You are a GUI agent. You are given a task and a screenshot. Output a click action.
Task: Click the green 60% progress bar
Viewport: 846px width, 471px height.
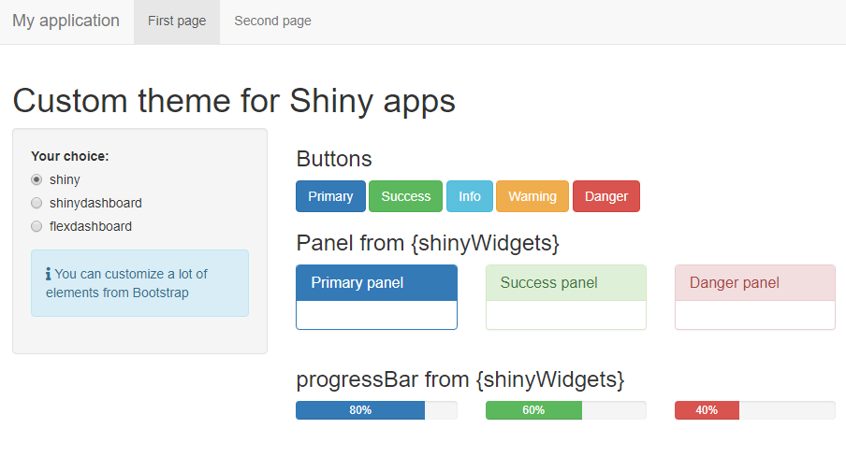pyautogui.click(x=533, y=410)
